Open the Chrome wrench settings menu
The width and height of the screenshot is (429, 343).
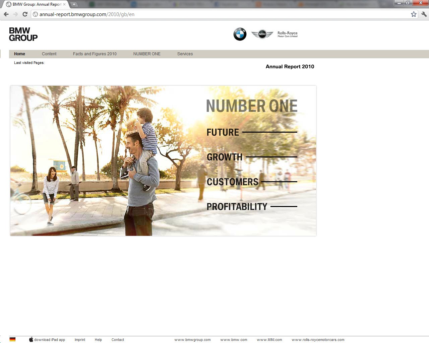pos(424,14)
